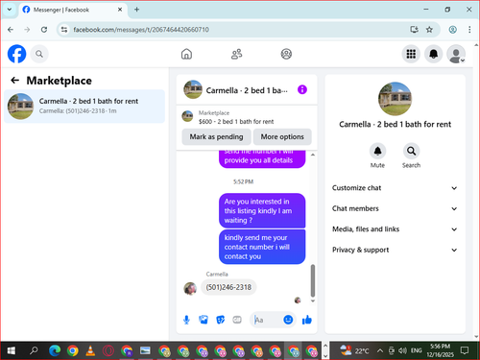Click the large listing photo in info panel

coord(395,99)
